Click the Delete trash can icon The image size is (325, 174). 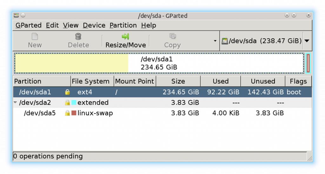coord(78,37)
